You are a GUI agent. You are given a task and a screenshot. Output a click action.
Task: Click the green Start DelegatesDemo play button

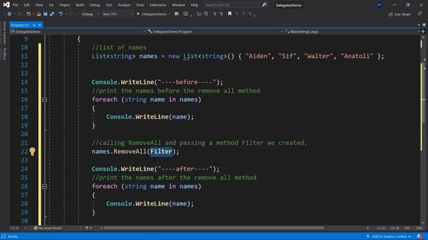152,14
